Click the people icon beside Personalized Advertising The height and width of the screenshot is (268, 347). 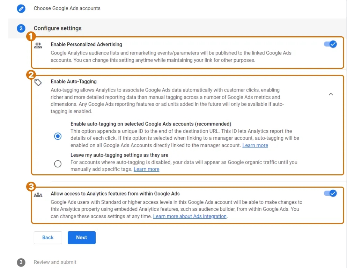pos(38,45)
